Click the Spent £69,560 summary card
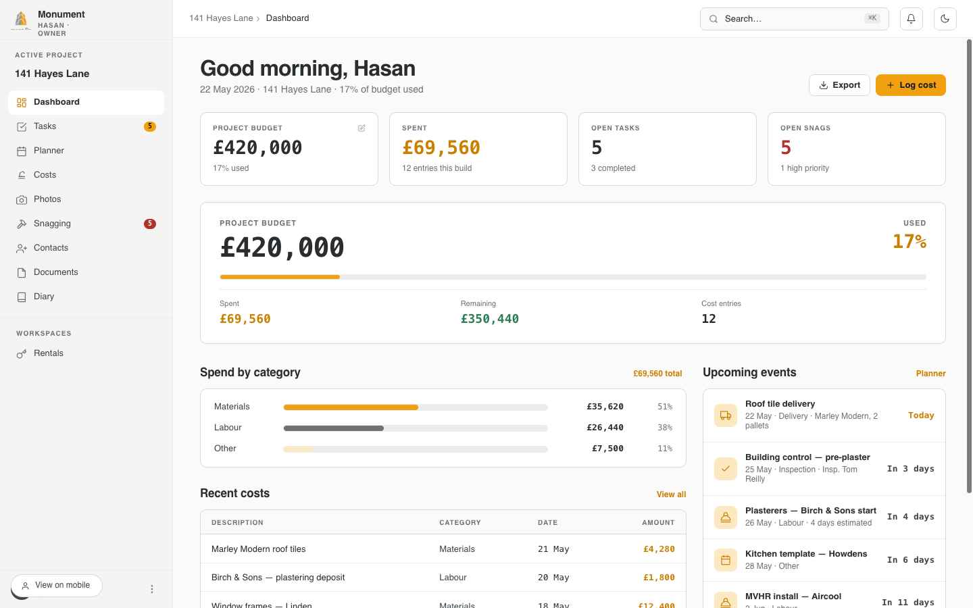This screenshot has width=973, height=608. pyautogui.click(x=478, y=149)
